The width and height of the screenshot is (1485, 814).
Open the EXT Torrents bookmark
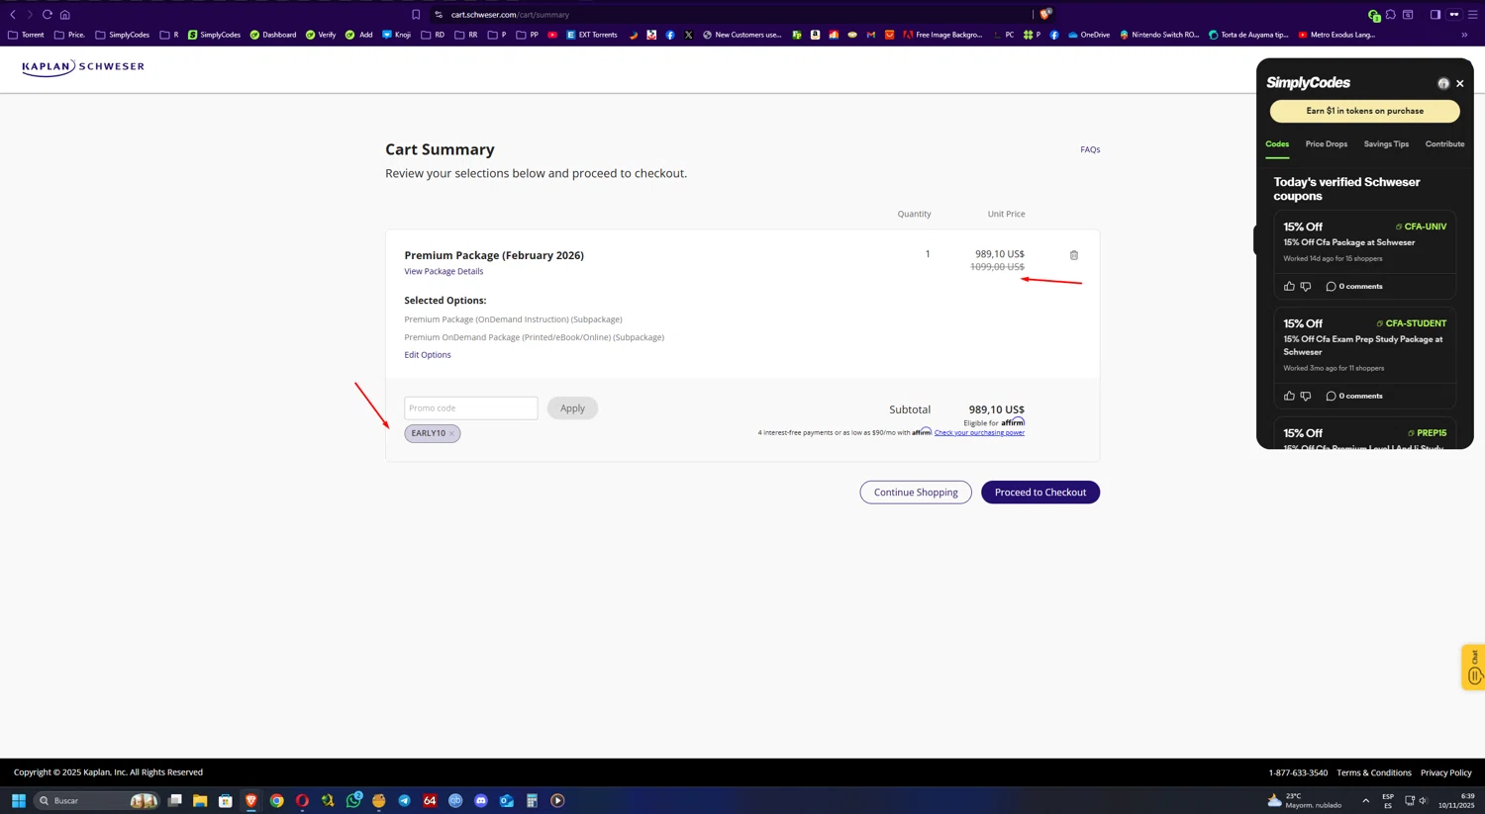591,35
